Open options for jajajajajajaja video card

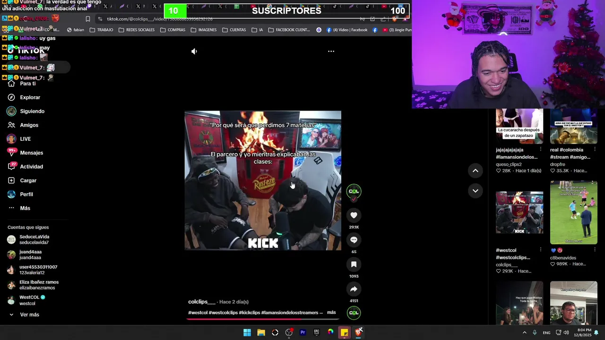click(540, 150)
